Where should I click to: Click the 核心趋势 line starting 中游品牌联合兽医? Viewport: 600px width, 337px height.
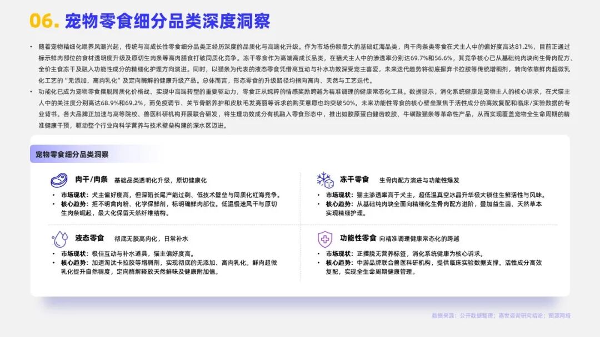(433, 267)
